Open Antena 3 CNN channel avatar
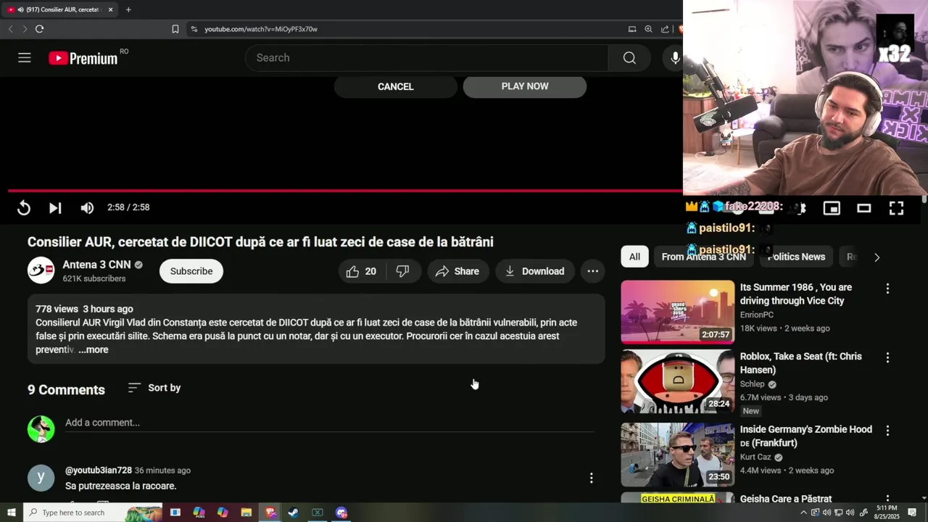The width and height of the screenshot is (928, 522). point(41,270)
